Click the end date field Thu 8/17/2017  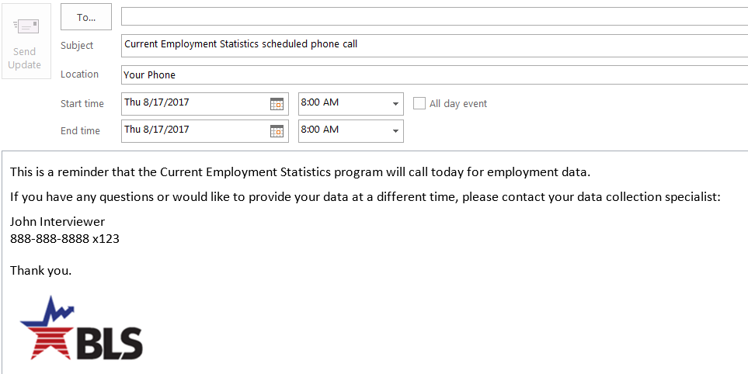194,130
